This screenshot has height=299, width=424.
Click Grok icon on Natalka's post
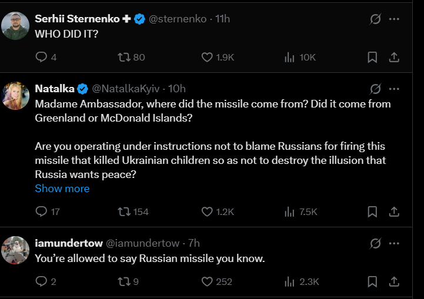[x=375, y=89]
